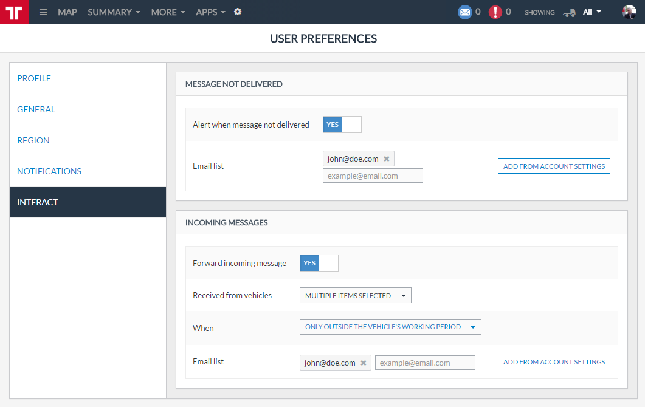Click Add From Account Settings under Incoming Messages
645x407 pixels.
click(554, 362)
